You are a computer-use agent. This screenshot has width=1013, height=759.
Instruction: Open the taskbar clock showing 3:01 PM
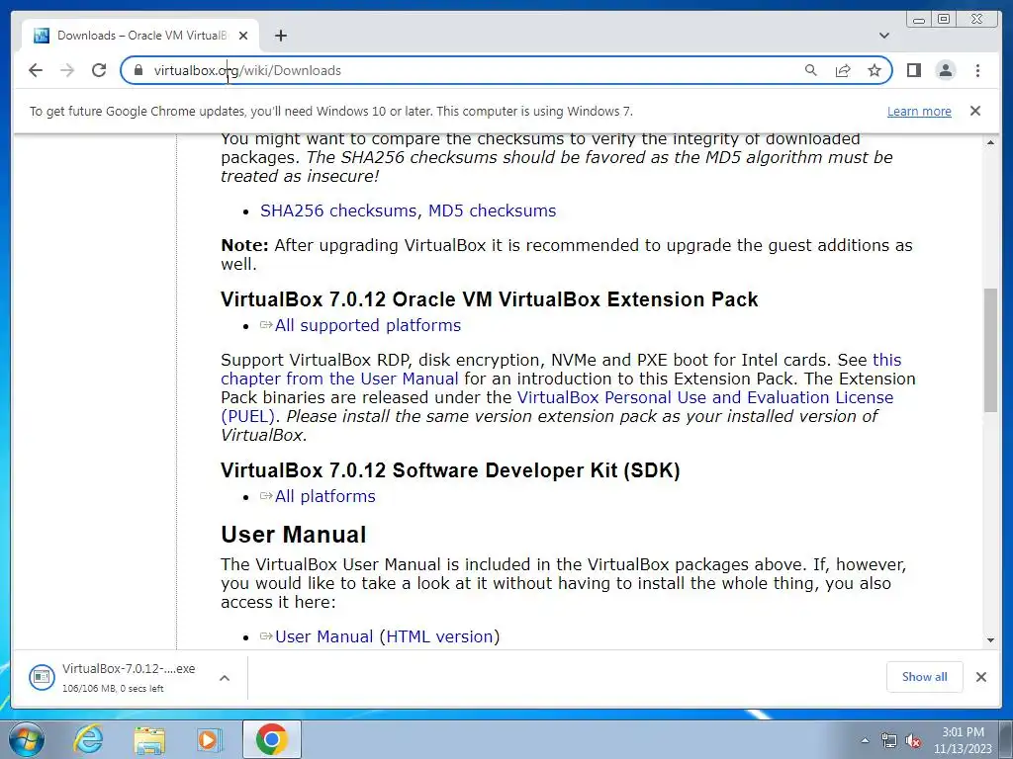963,740
